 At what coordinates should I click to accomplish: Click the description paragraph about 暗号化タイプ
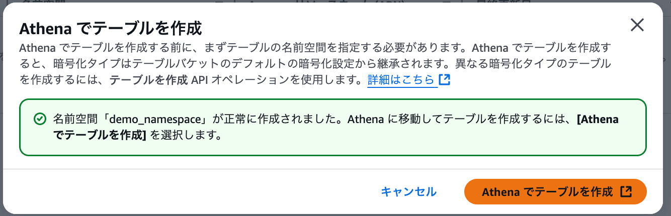[x=315, y=64]
